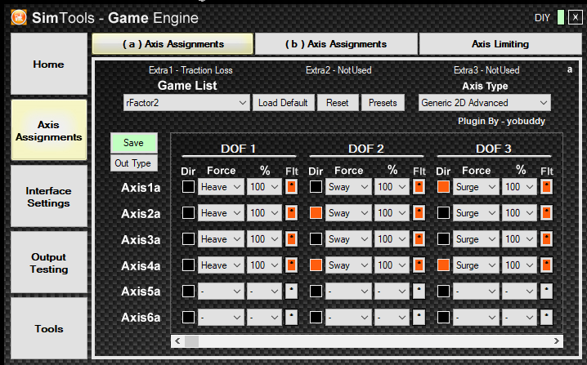Open Axis2a DOF 2 Sway force dropdown
The image size is (587, 365).
coord(348,213)
